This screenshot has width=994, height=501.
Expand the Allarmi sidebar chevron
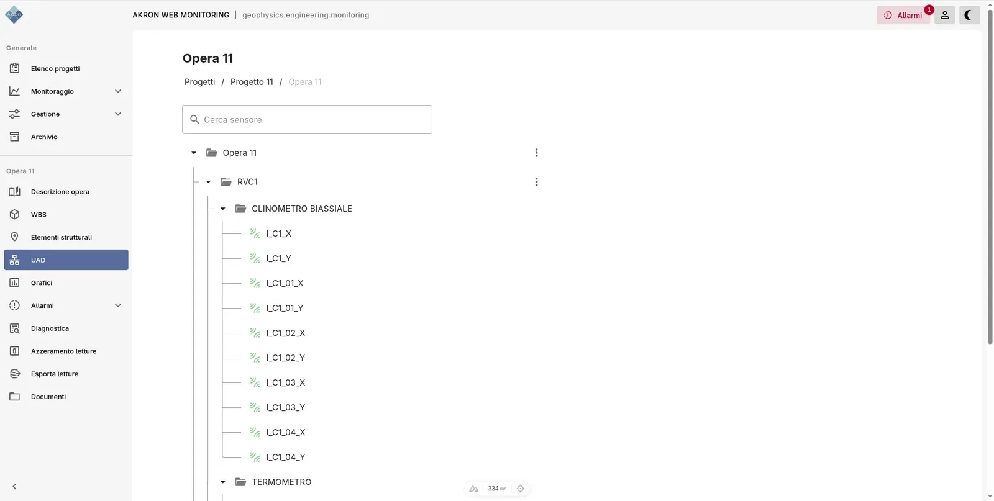pos(118,305)
